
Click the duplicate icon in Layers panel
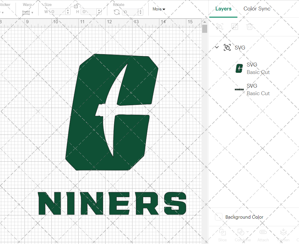235,27
